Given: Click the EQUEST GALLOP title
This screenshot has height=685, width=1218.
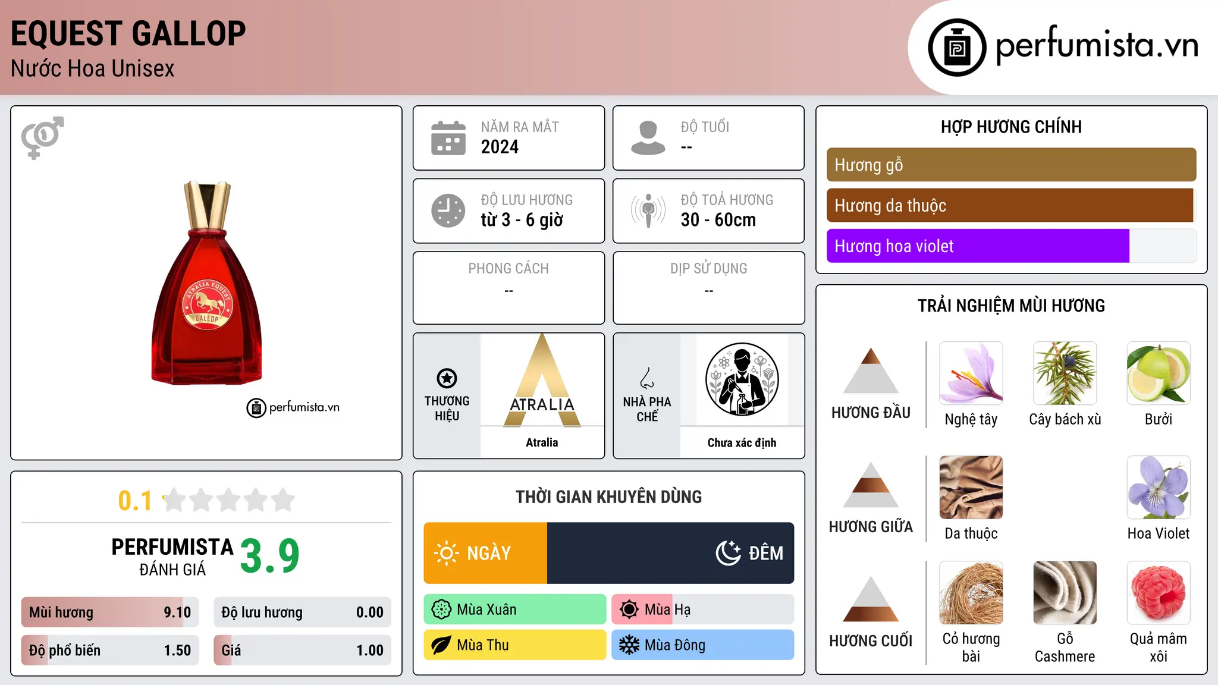Looking at the screenshot, I should 128,33.
